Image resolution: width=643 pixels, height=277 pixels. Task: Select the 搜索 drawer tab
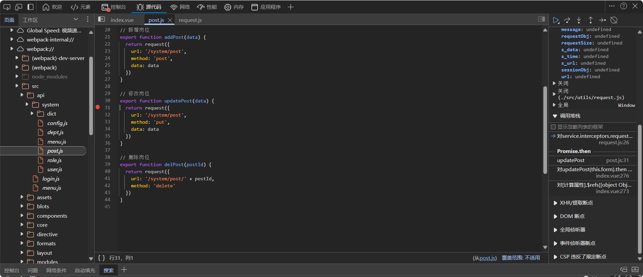(108, 270)
